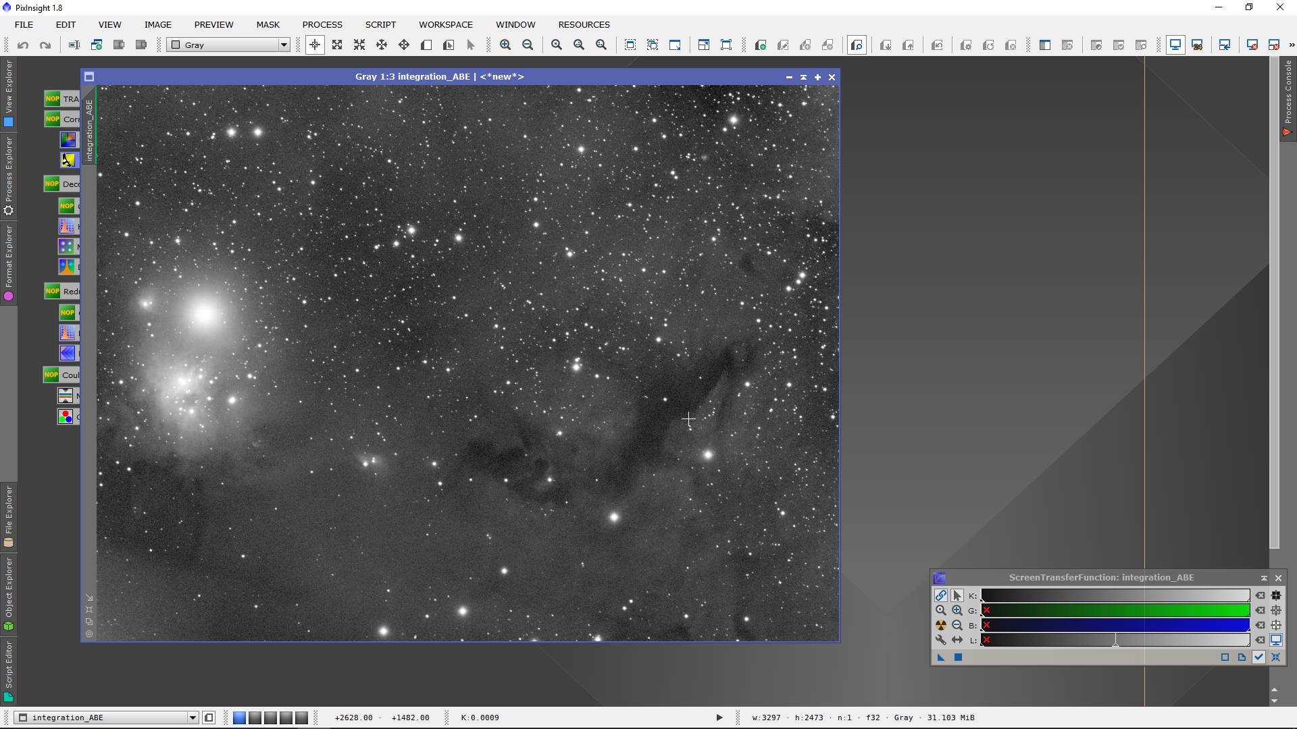
Task: Choose the STF Zoom Out mode magnifier
Action: point(957,625)
